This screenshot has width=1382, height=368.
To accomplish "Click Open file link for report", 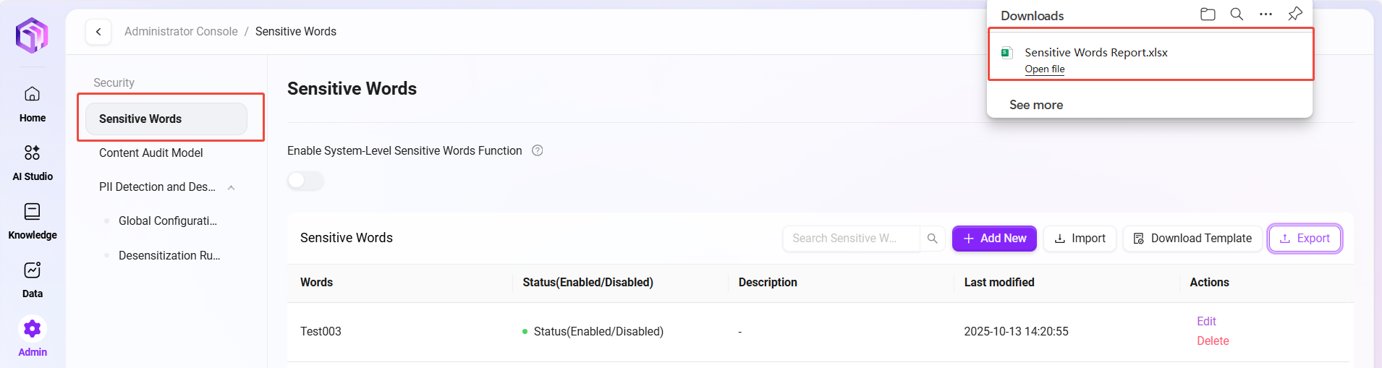I will (x=1044, y=69).
